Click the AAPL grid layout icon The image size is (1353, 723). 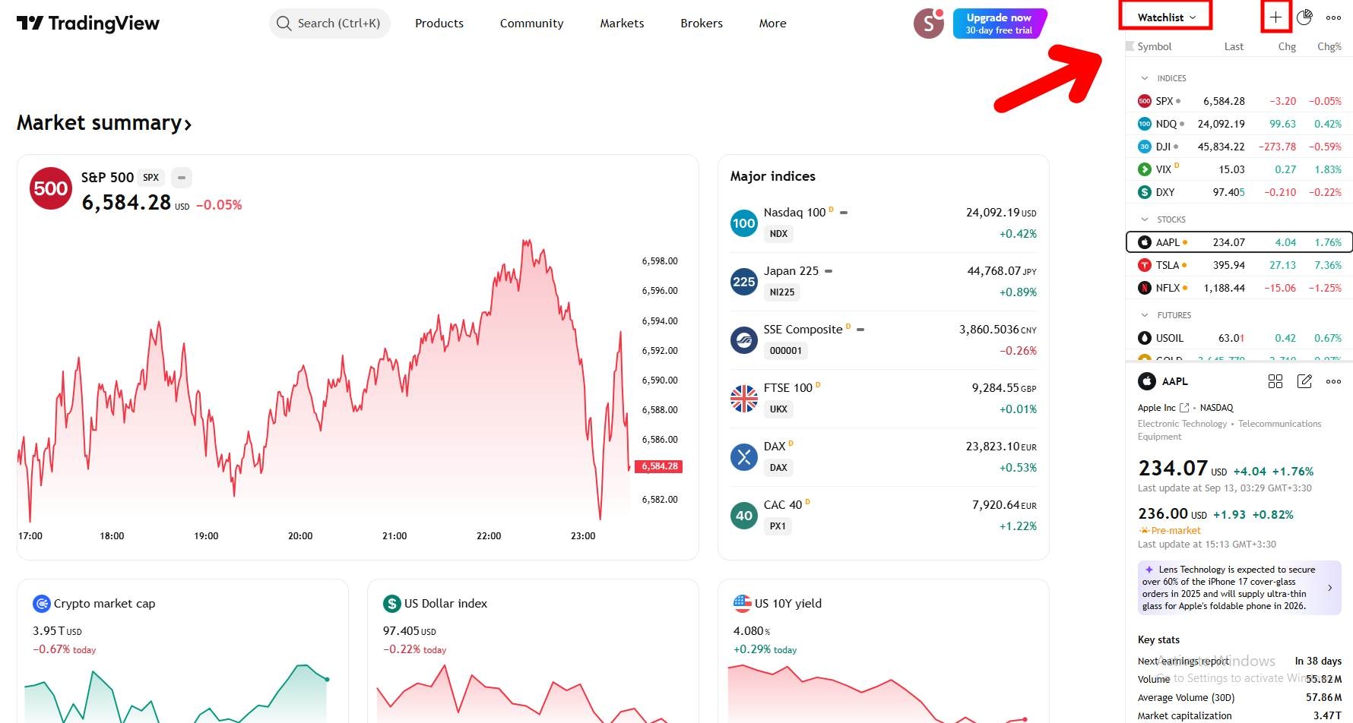click(x=1275, y=381)
